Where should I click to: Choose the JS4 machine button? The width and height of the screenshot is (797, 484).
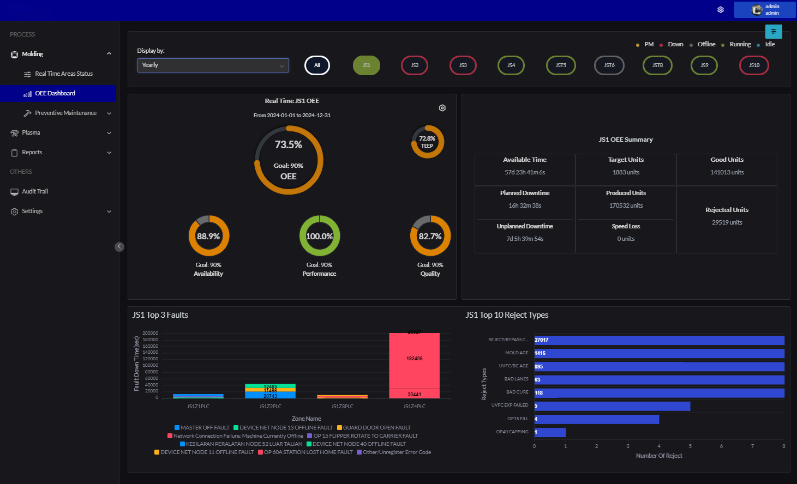[x=511, y=65]
